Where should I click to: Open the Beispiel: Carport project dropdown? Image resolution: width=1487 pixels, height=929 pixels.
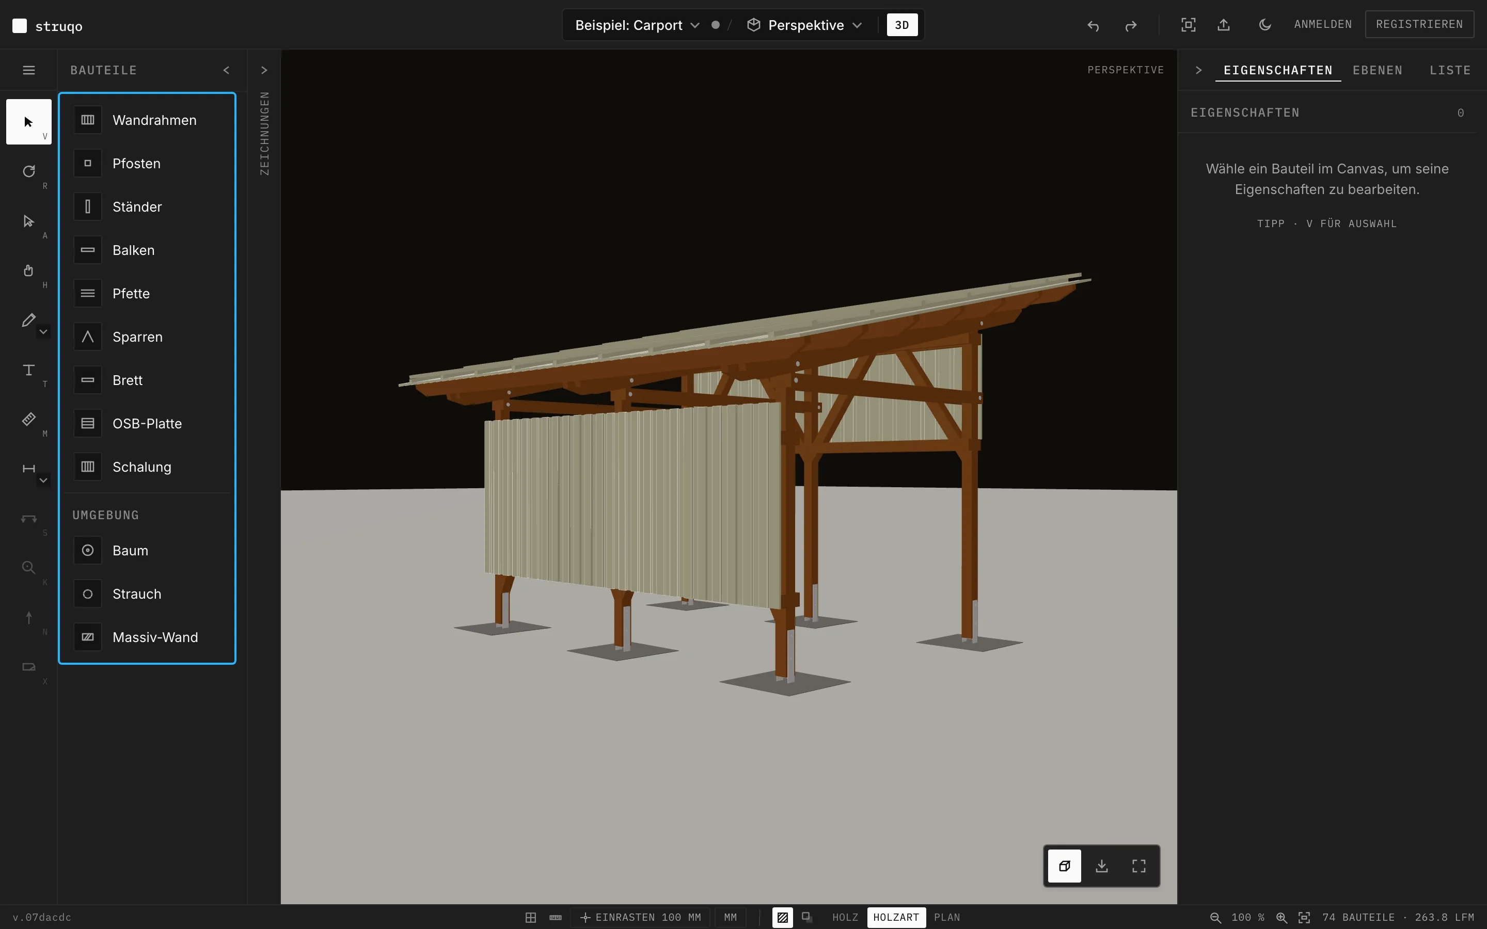click(637, 25)
